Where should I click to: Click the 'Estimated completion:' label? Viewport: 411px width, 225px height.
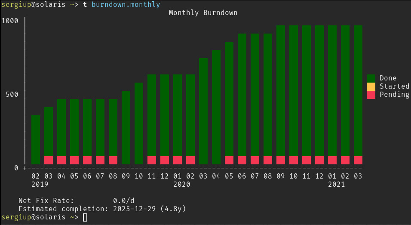coord(64,209)
